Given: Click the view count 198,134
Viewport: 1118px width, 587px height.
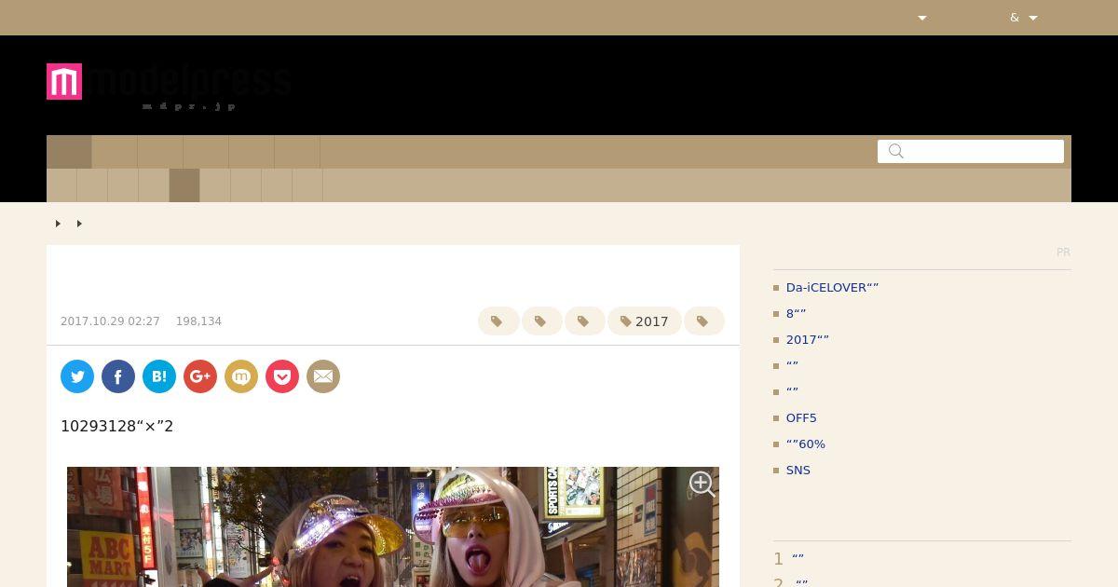Looking at the screenshot, I should pyautogui.click(x=198, y=321).
